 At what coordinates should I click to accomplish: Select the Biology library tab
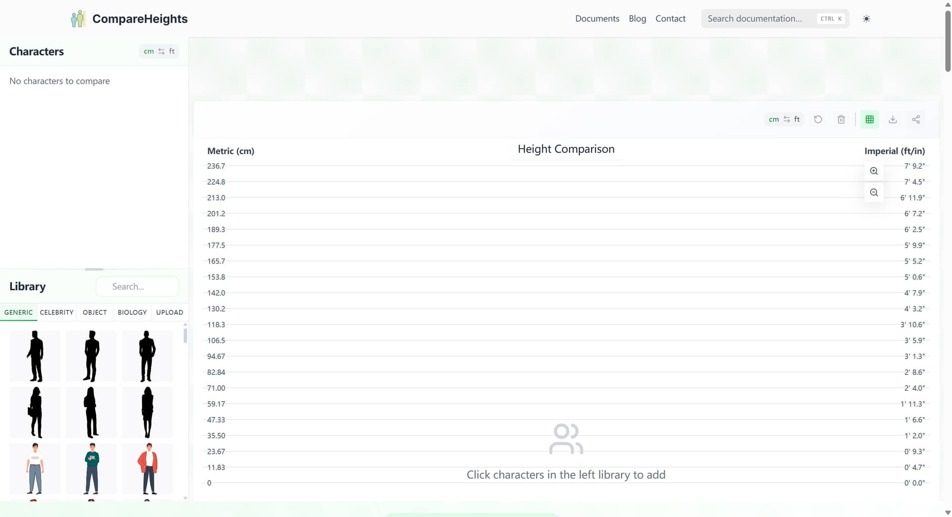(x=132, y=312)
